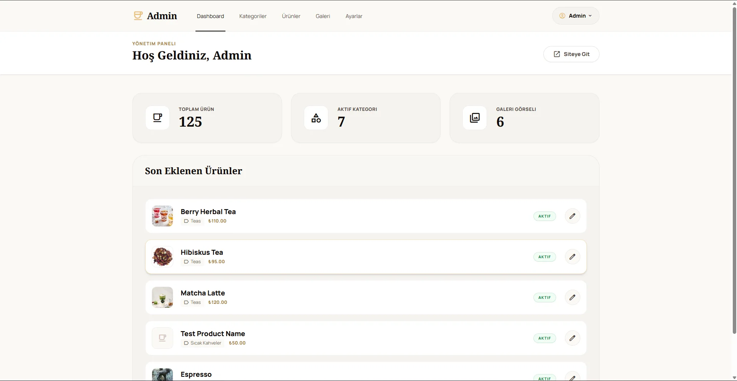Click the Aktif badge on Berry Herbal Tea

(x=545, y=216)
